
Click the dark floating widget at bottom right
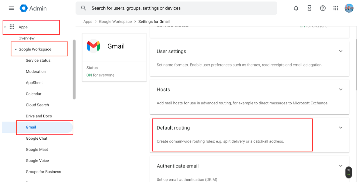349,172
